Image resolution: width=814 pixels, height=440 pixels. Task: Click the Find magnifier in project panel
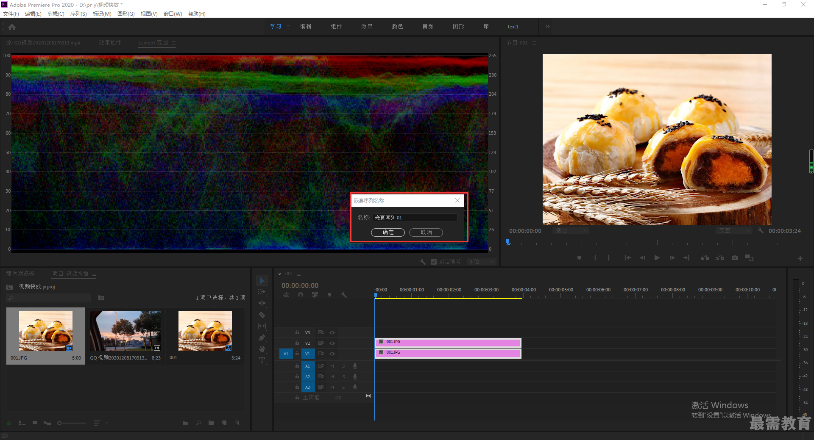(x=198, y=423)
